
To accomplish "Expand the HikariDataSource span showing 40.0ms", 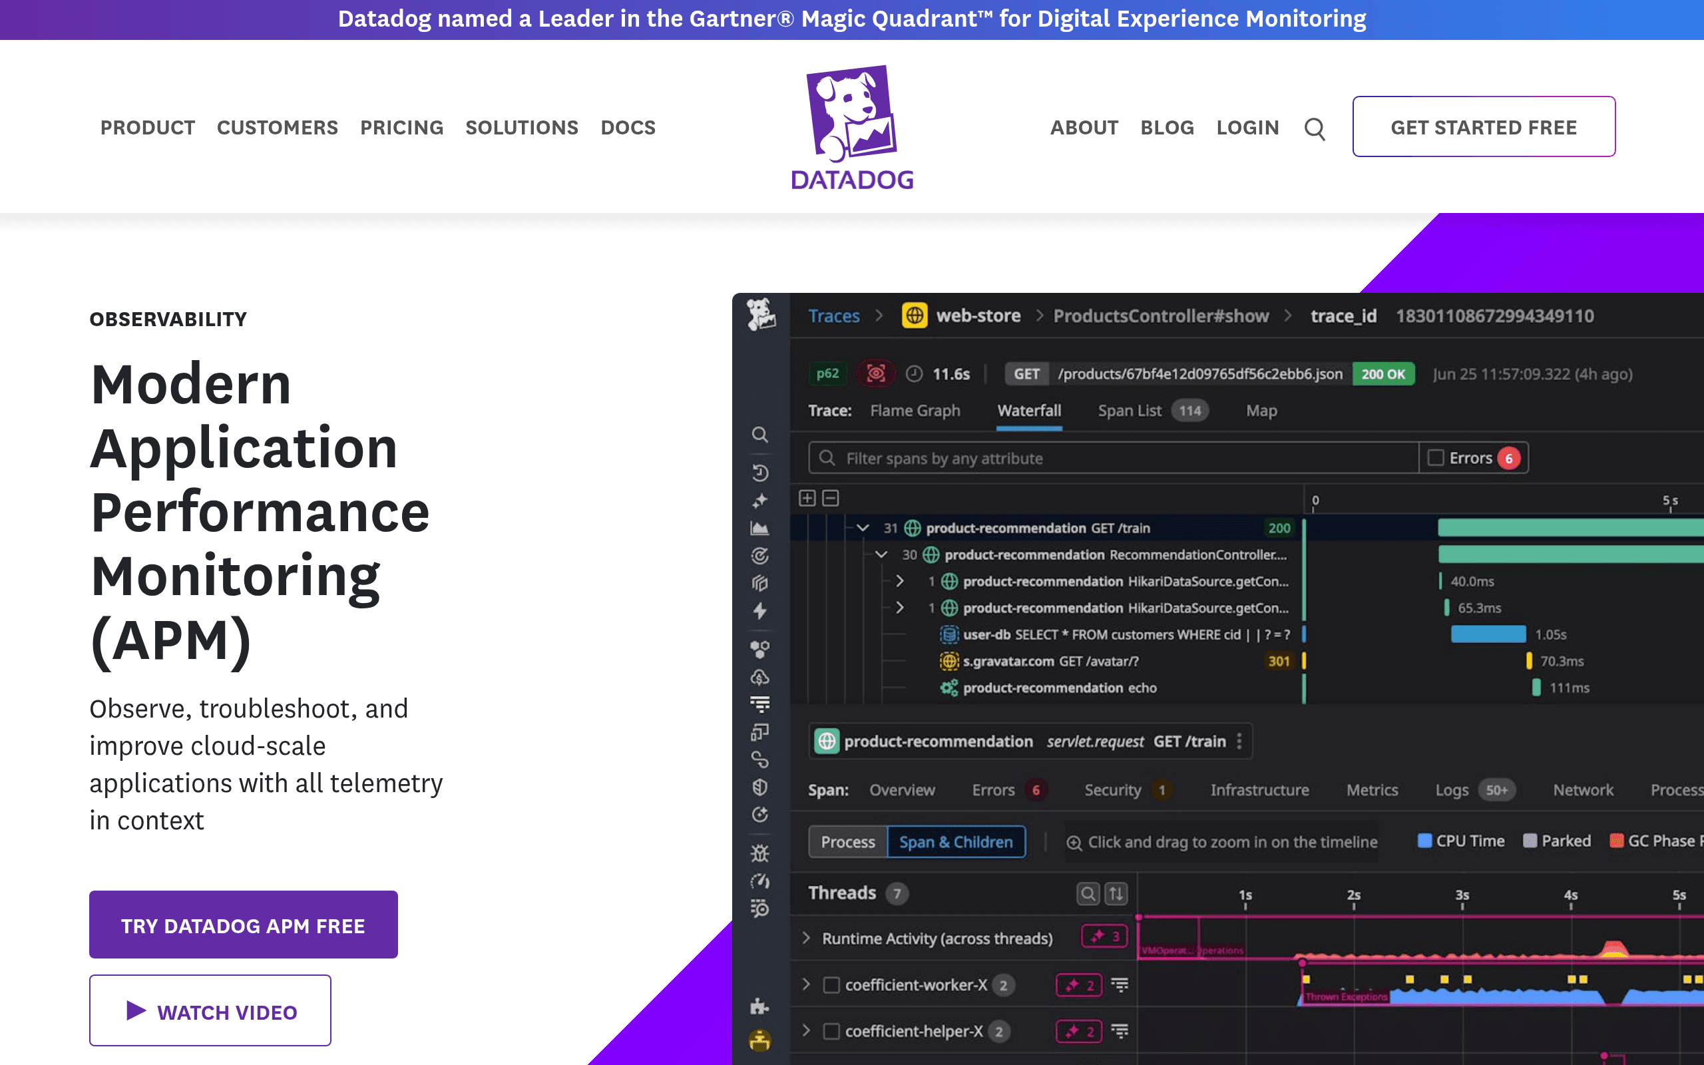I will (x=900, y=581).
